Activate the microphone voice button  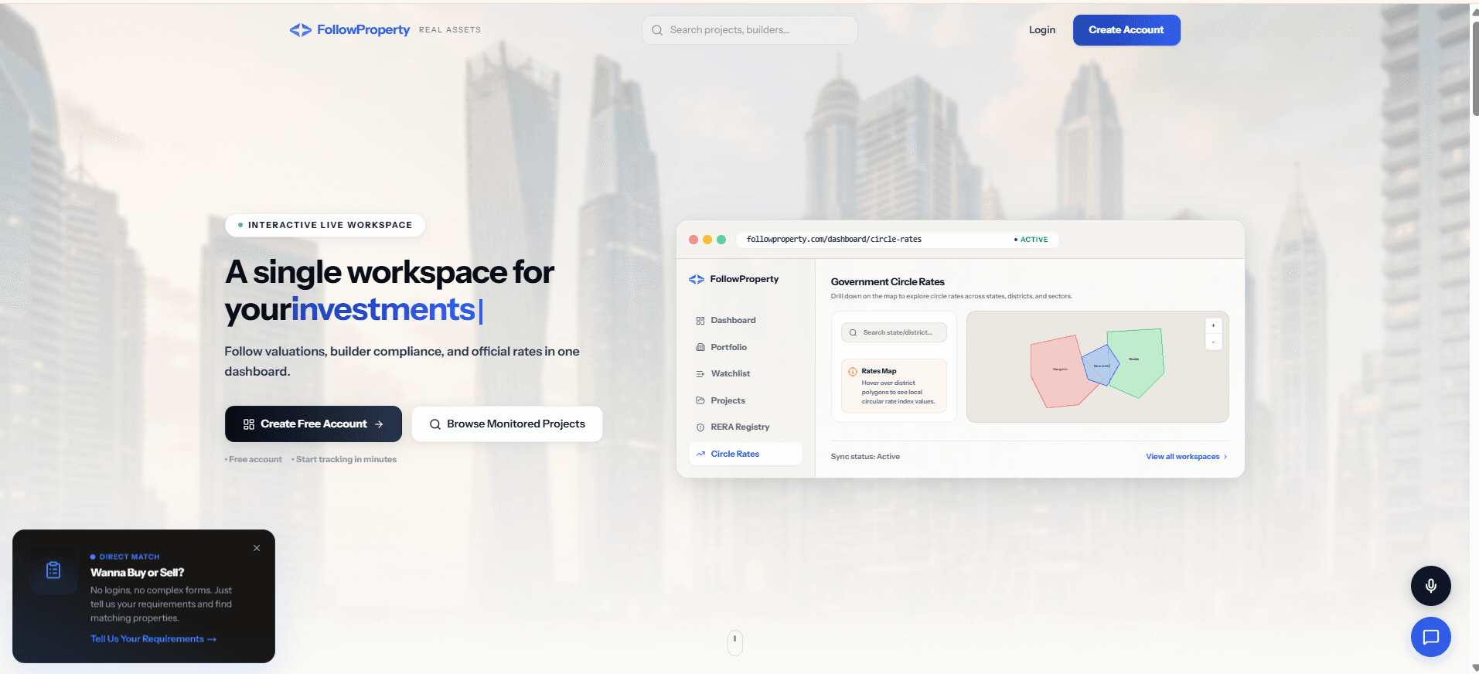click(x=1430, y=586)
